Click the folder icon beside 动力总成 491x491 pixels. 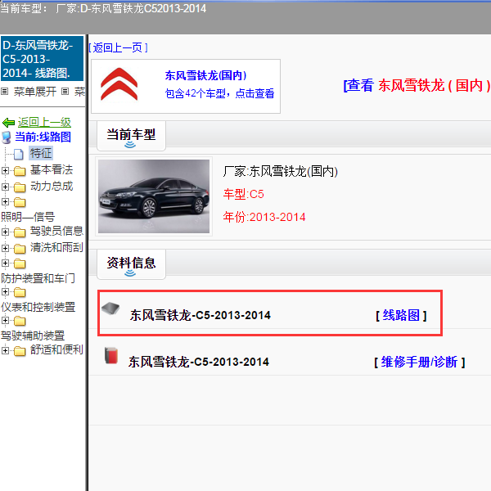(20, 187)
